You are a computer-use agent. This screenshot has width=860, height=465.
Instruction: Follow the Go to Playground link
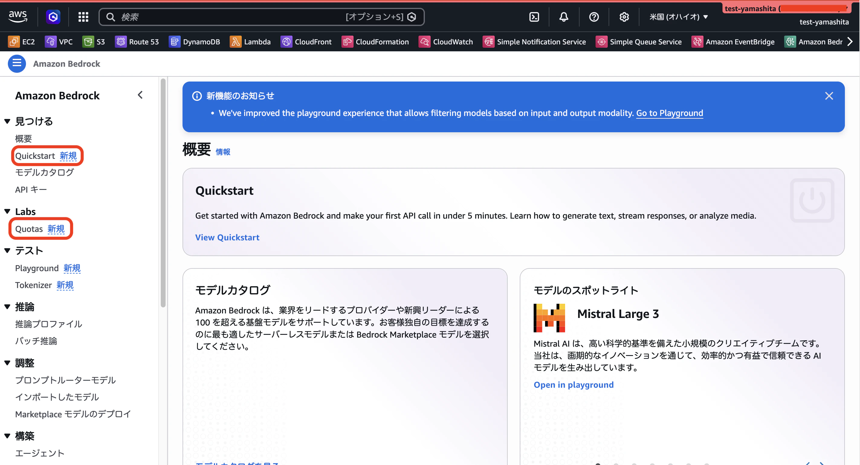tap(669, 113)
